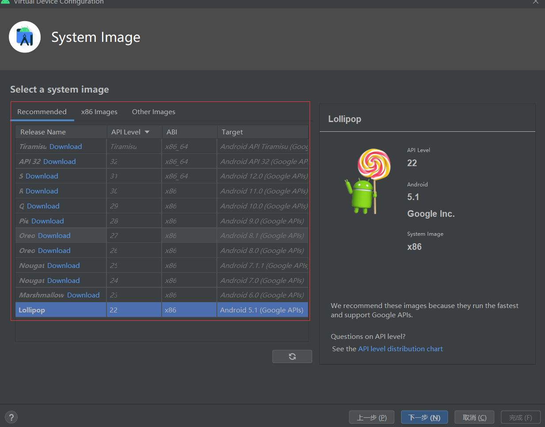Screen dimensions: 545x427
Task: Click the 完成 (F) finish button
Action: tap(521, 417)
